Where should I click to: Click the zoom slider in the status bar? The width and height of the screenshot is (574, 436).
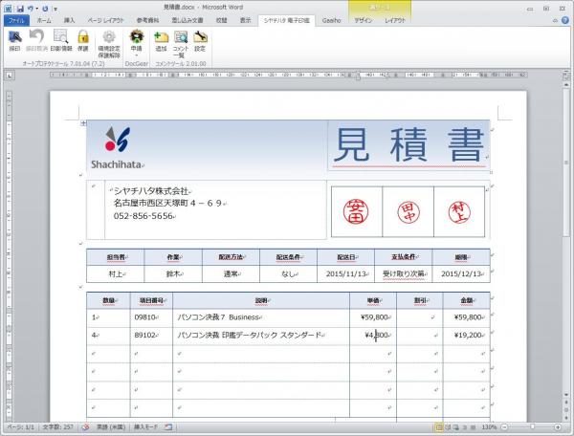pyautogui.click(x=533, y=427)
